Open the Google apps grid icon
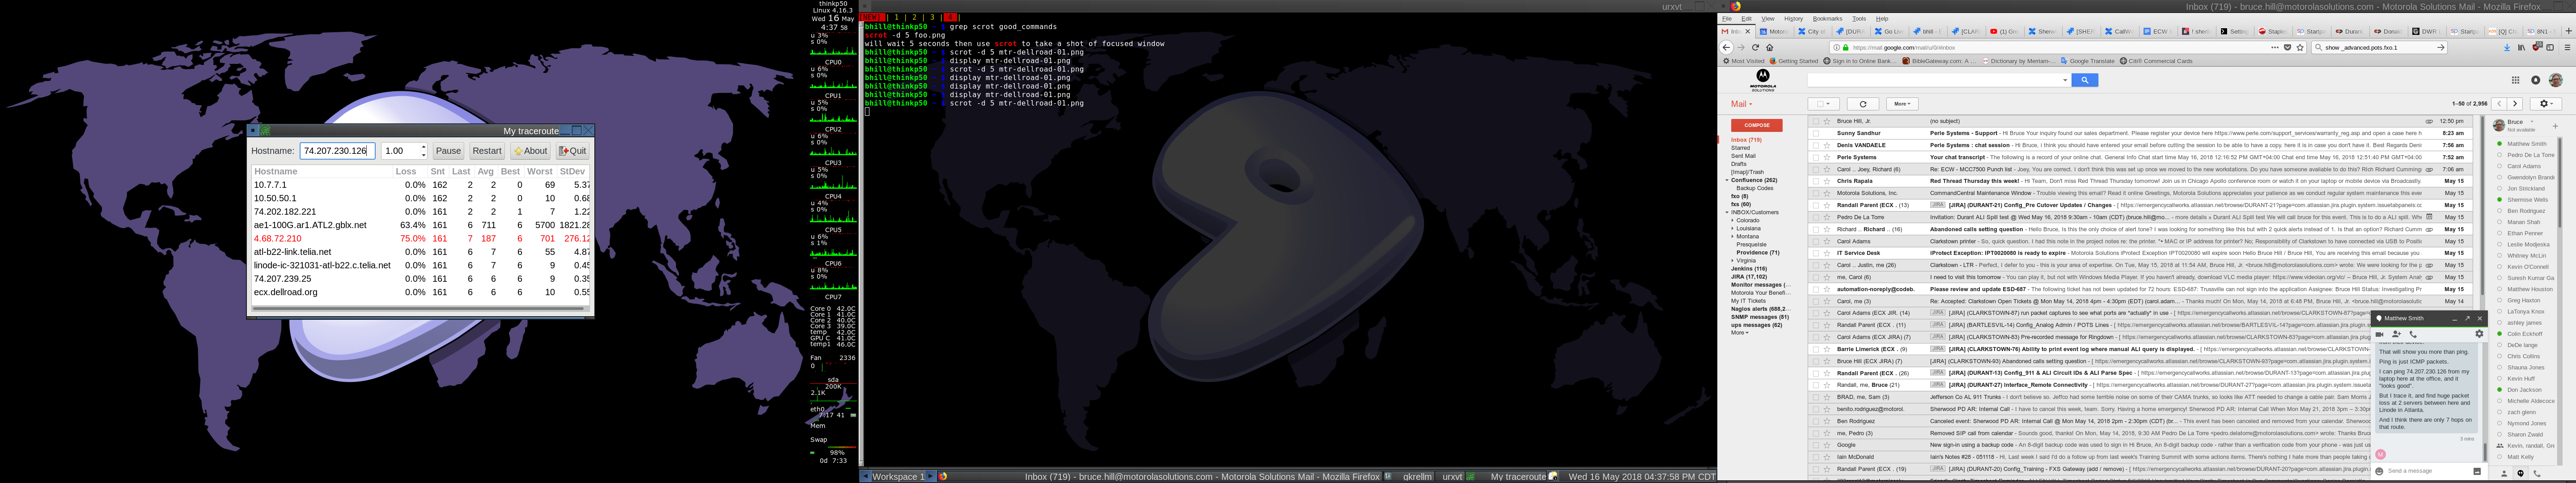 pos(2516,80)
